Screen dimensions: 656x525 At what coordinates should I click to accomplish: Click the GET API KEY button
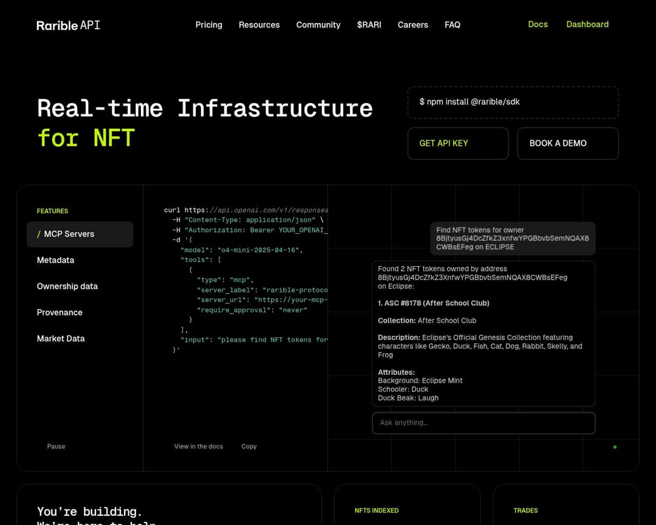[x=458, y=143]
